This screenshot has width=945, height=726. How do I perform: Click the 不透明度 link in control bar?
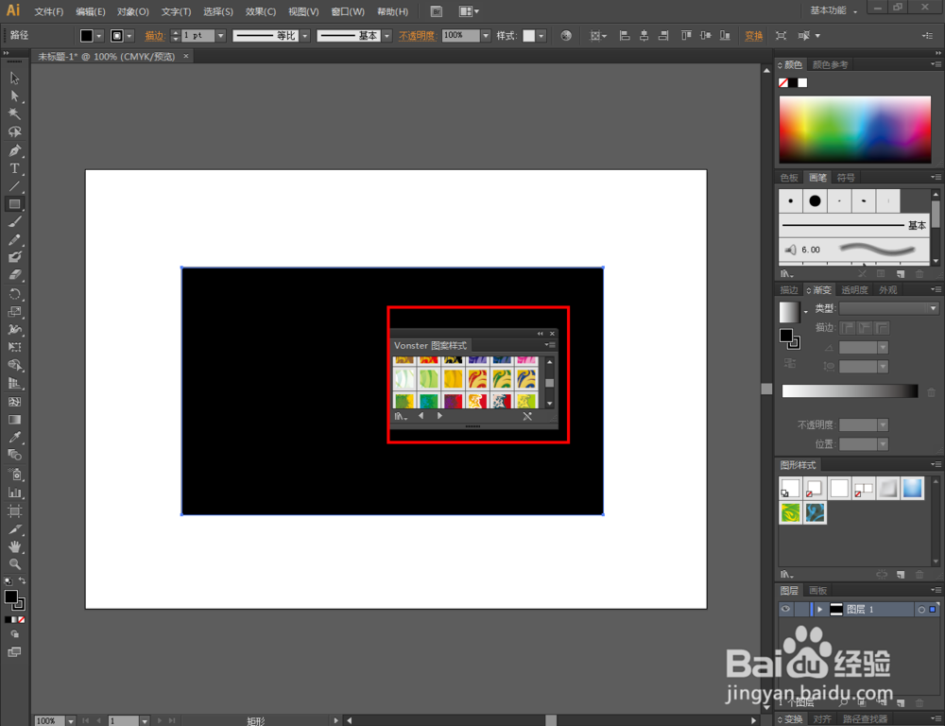pyautogui.click(x=417, y=36)
